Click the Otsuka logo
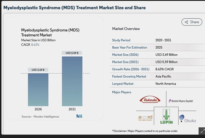 187,118
